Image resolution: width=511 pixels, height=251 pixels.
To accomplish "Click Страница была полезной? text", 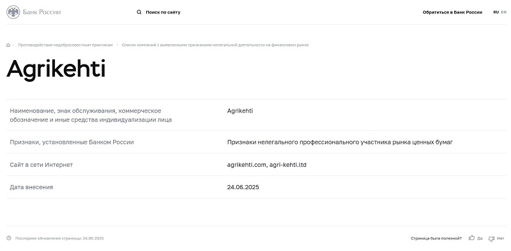I will [436, 239].
